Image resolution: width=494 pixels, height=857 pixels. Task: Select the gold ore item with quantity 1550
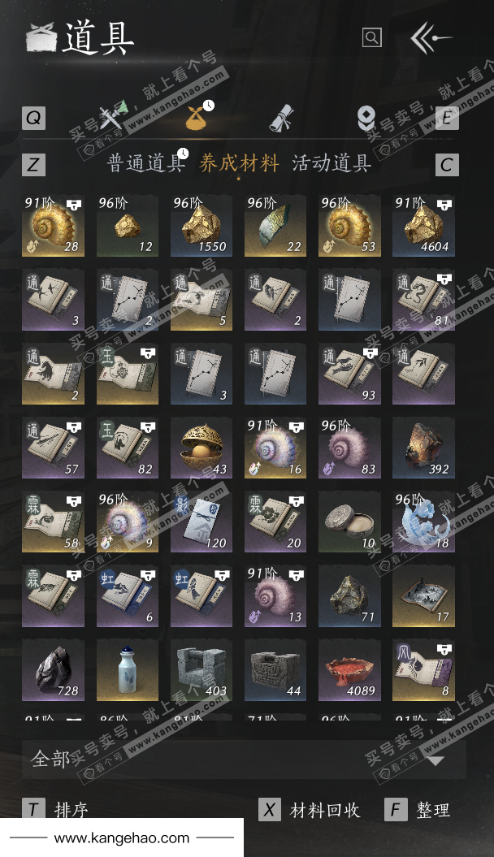click(x=201, y=226)
